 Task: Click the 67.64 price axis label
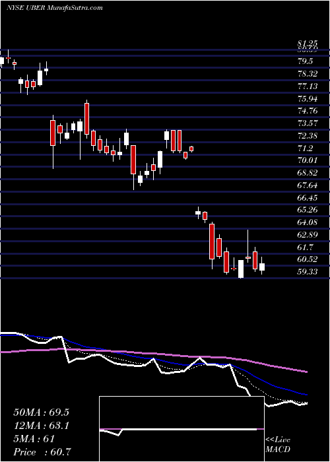[308, 185]
